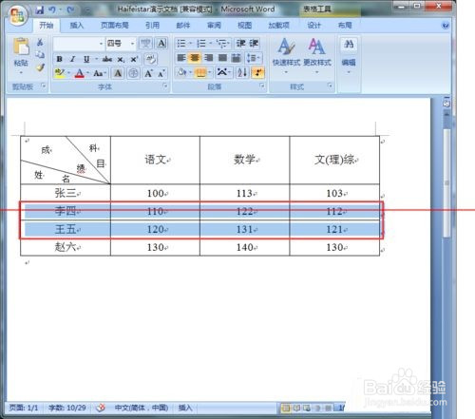This screenshot has height=419, width=475.
Task: Pick text highlight color yellow
Action: tap(59, 73)
